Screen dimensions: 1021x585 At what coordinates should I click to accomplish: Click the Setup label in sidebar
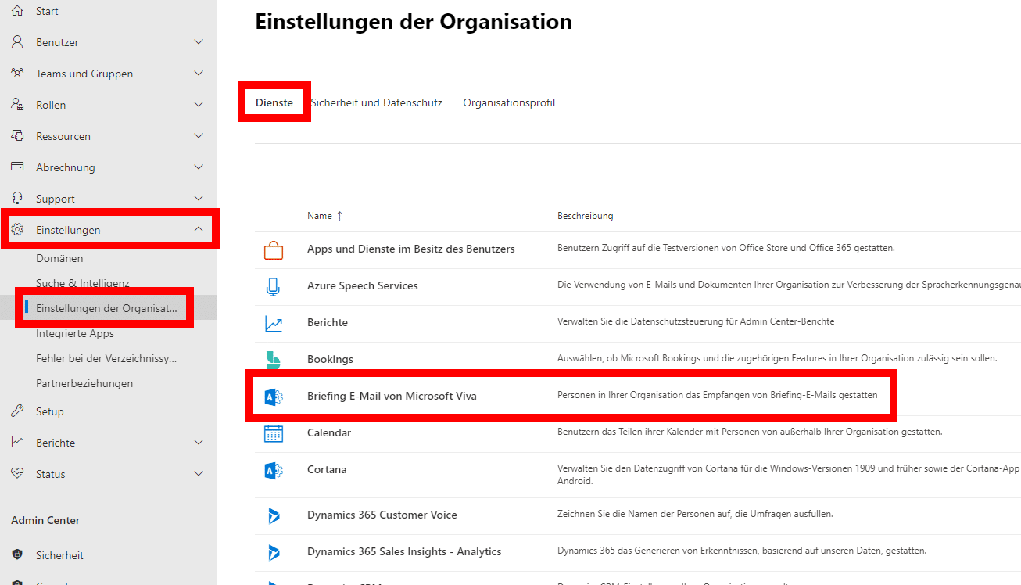50,411
